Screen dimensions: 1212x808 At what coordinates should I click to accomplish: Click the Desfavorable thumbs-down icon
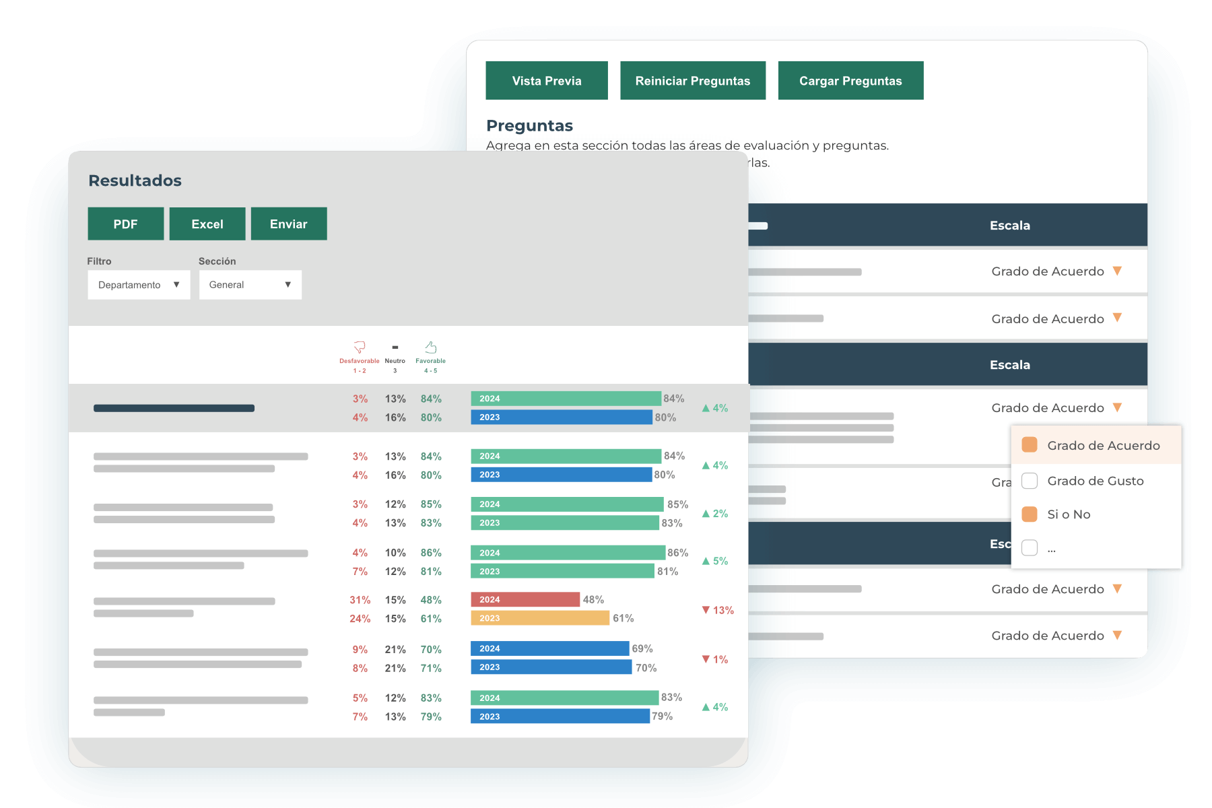coord(360,347)
